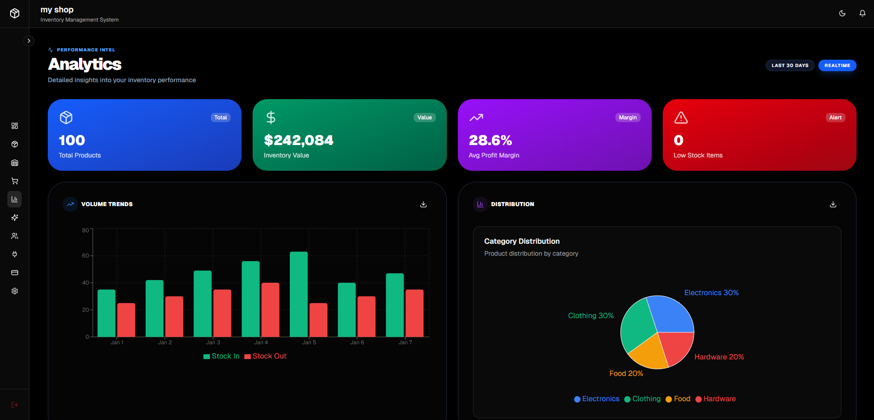Expand the collapsed sidebar with chevron arrow
The width and height of the screenshot is (874, 420).
[x=29, y=40]
